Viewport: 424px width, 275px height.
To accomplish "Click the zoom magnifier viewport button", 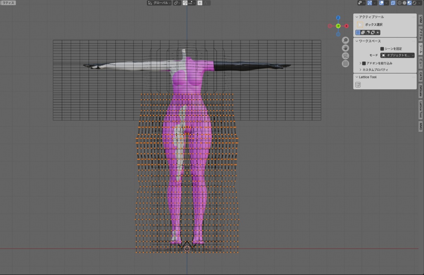I will [x=345, y=40].
